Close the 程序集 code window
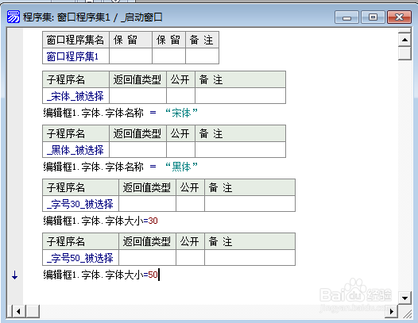Screen dimensions: 418x323 tap(399, 17)
